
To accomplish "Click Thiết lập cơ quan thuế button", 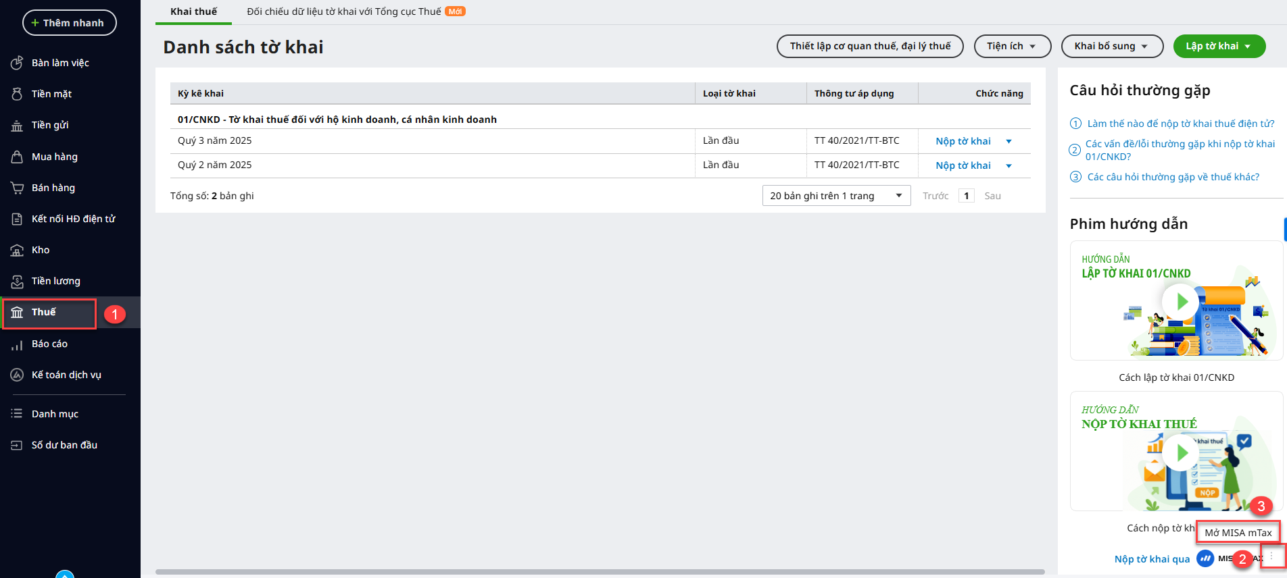I will (x=870, y=47).
